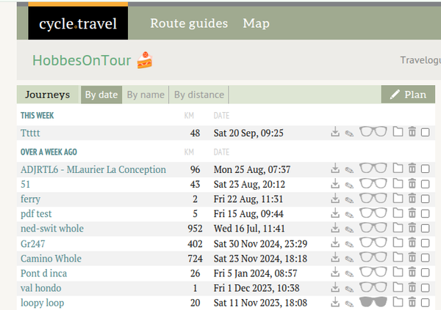Viewport: 441px width, 310px height.
Task: Click the folder icon on the '51' row
Action: click(398, 184)
